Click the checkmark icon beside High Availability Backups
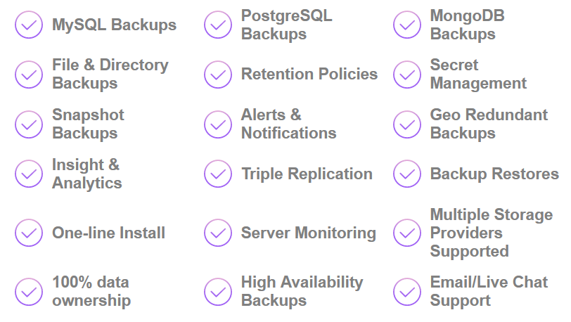This screenshot has height=322, width=571. (x=218, y=292)
